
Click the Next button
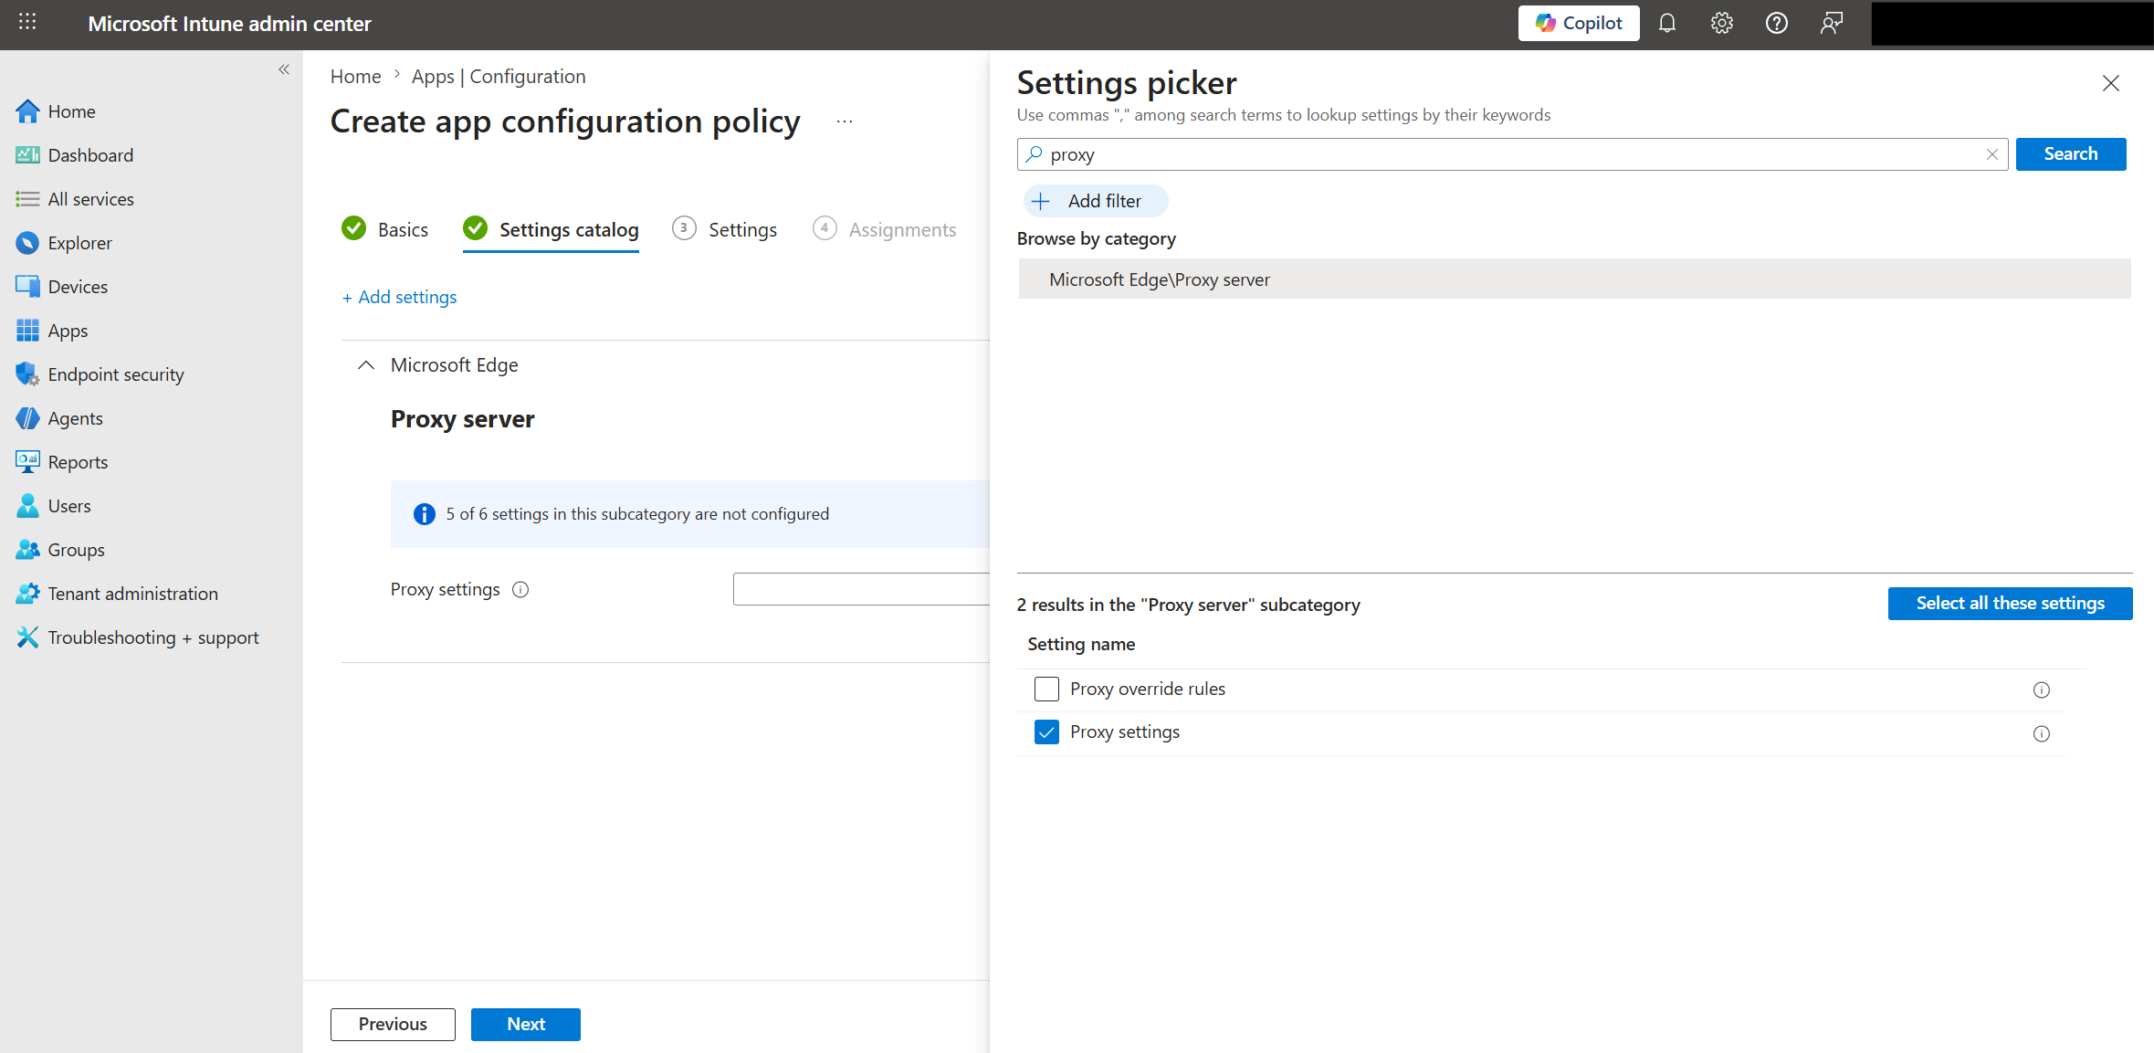[526, 1025]
